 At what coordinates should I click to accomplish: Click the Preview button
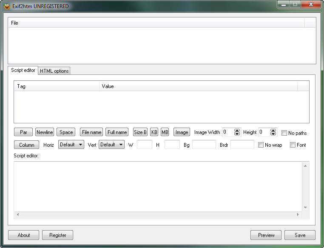pos(266,235)
